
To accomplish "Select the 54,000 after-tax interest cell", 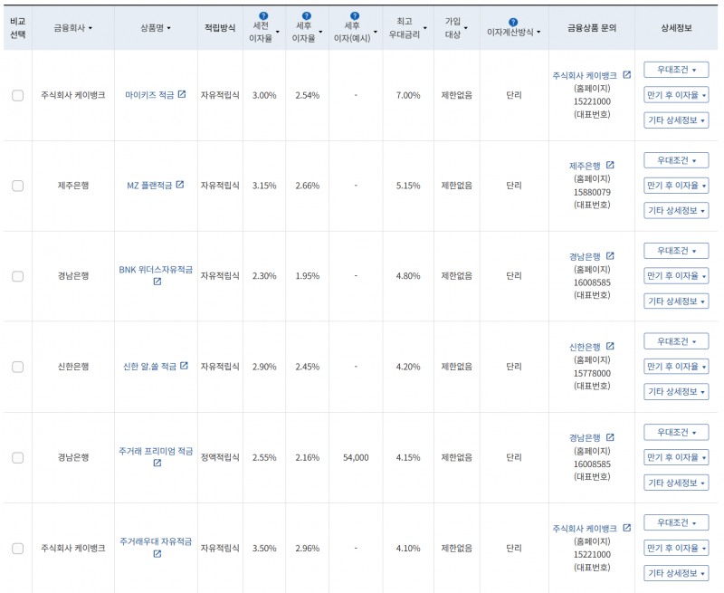I will pyautogui.click(x=356, y=458).
